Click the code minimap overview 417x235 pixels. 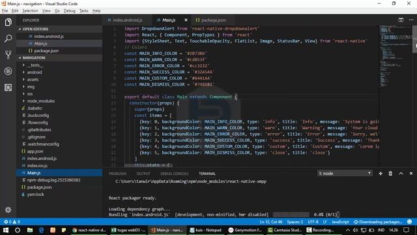pos(395,56)
